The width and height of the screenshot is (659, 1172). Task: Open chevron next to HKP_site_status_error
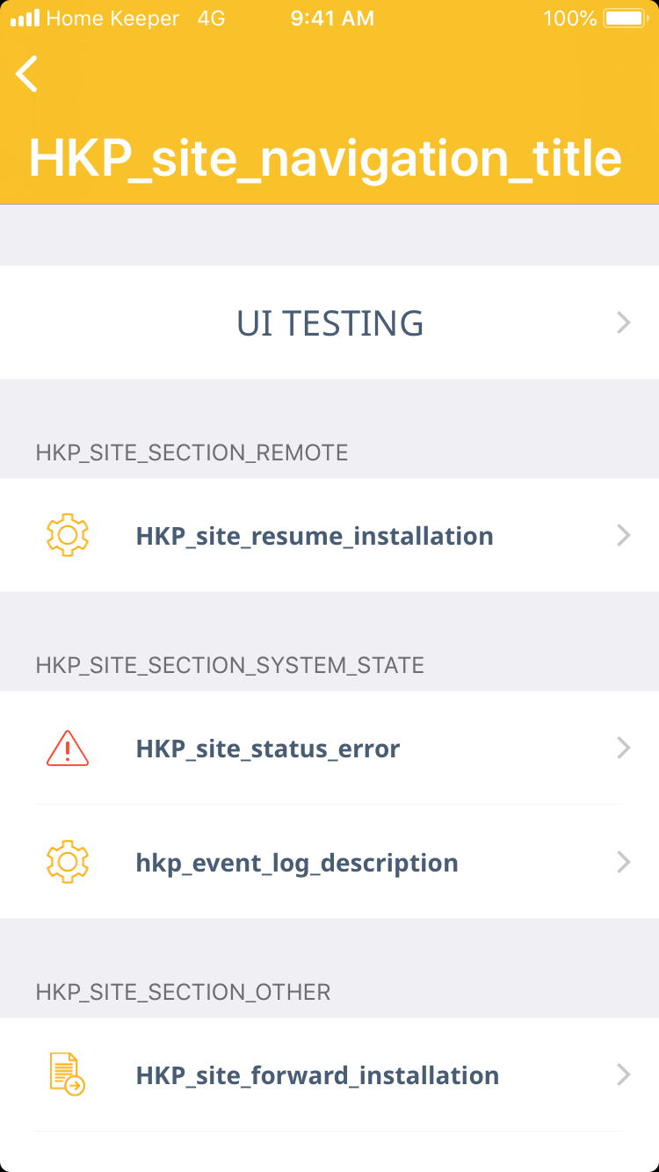[624, 748]
